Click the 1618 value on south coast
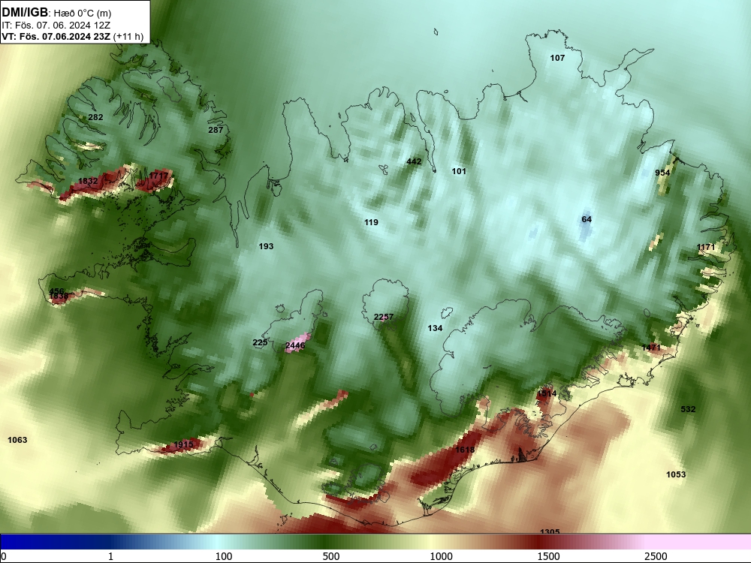The height and width of the screenshot is (563, 751). (x=465, y=450)
